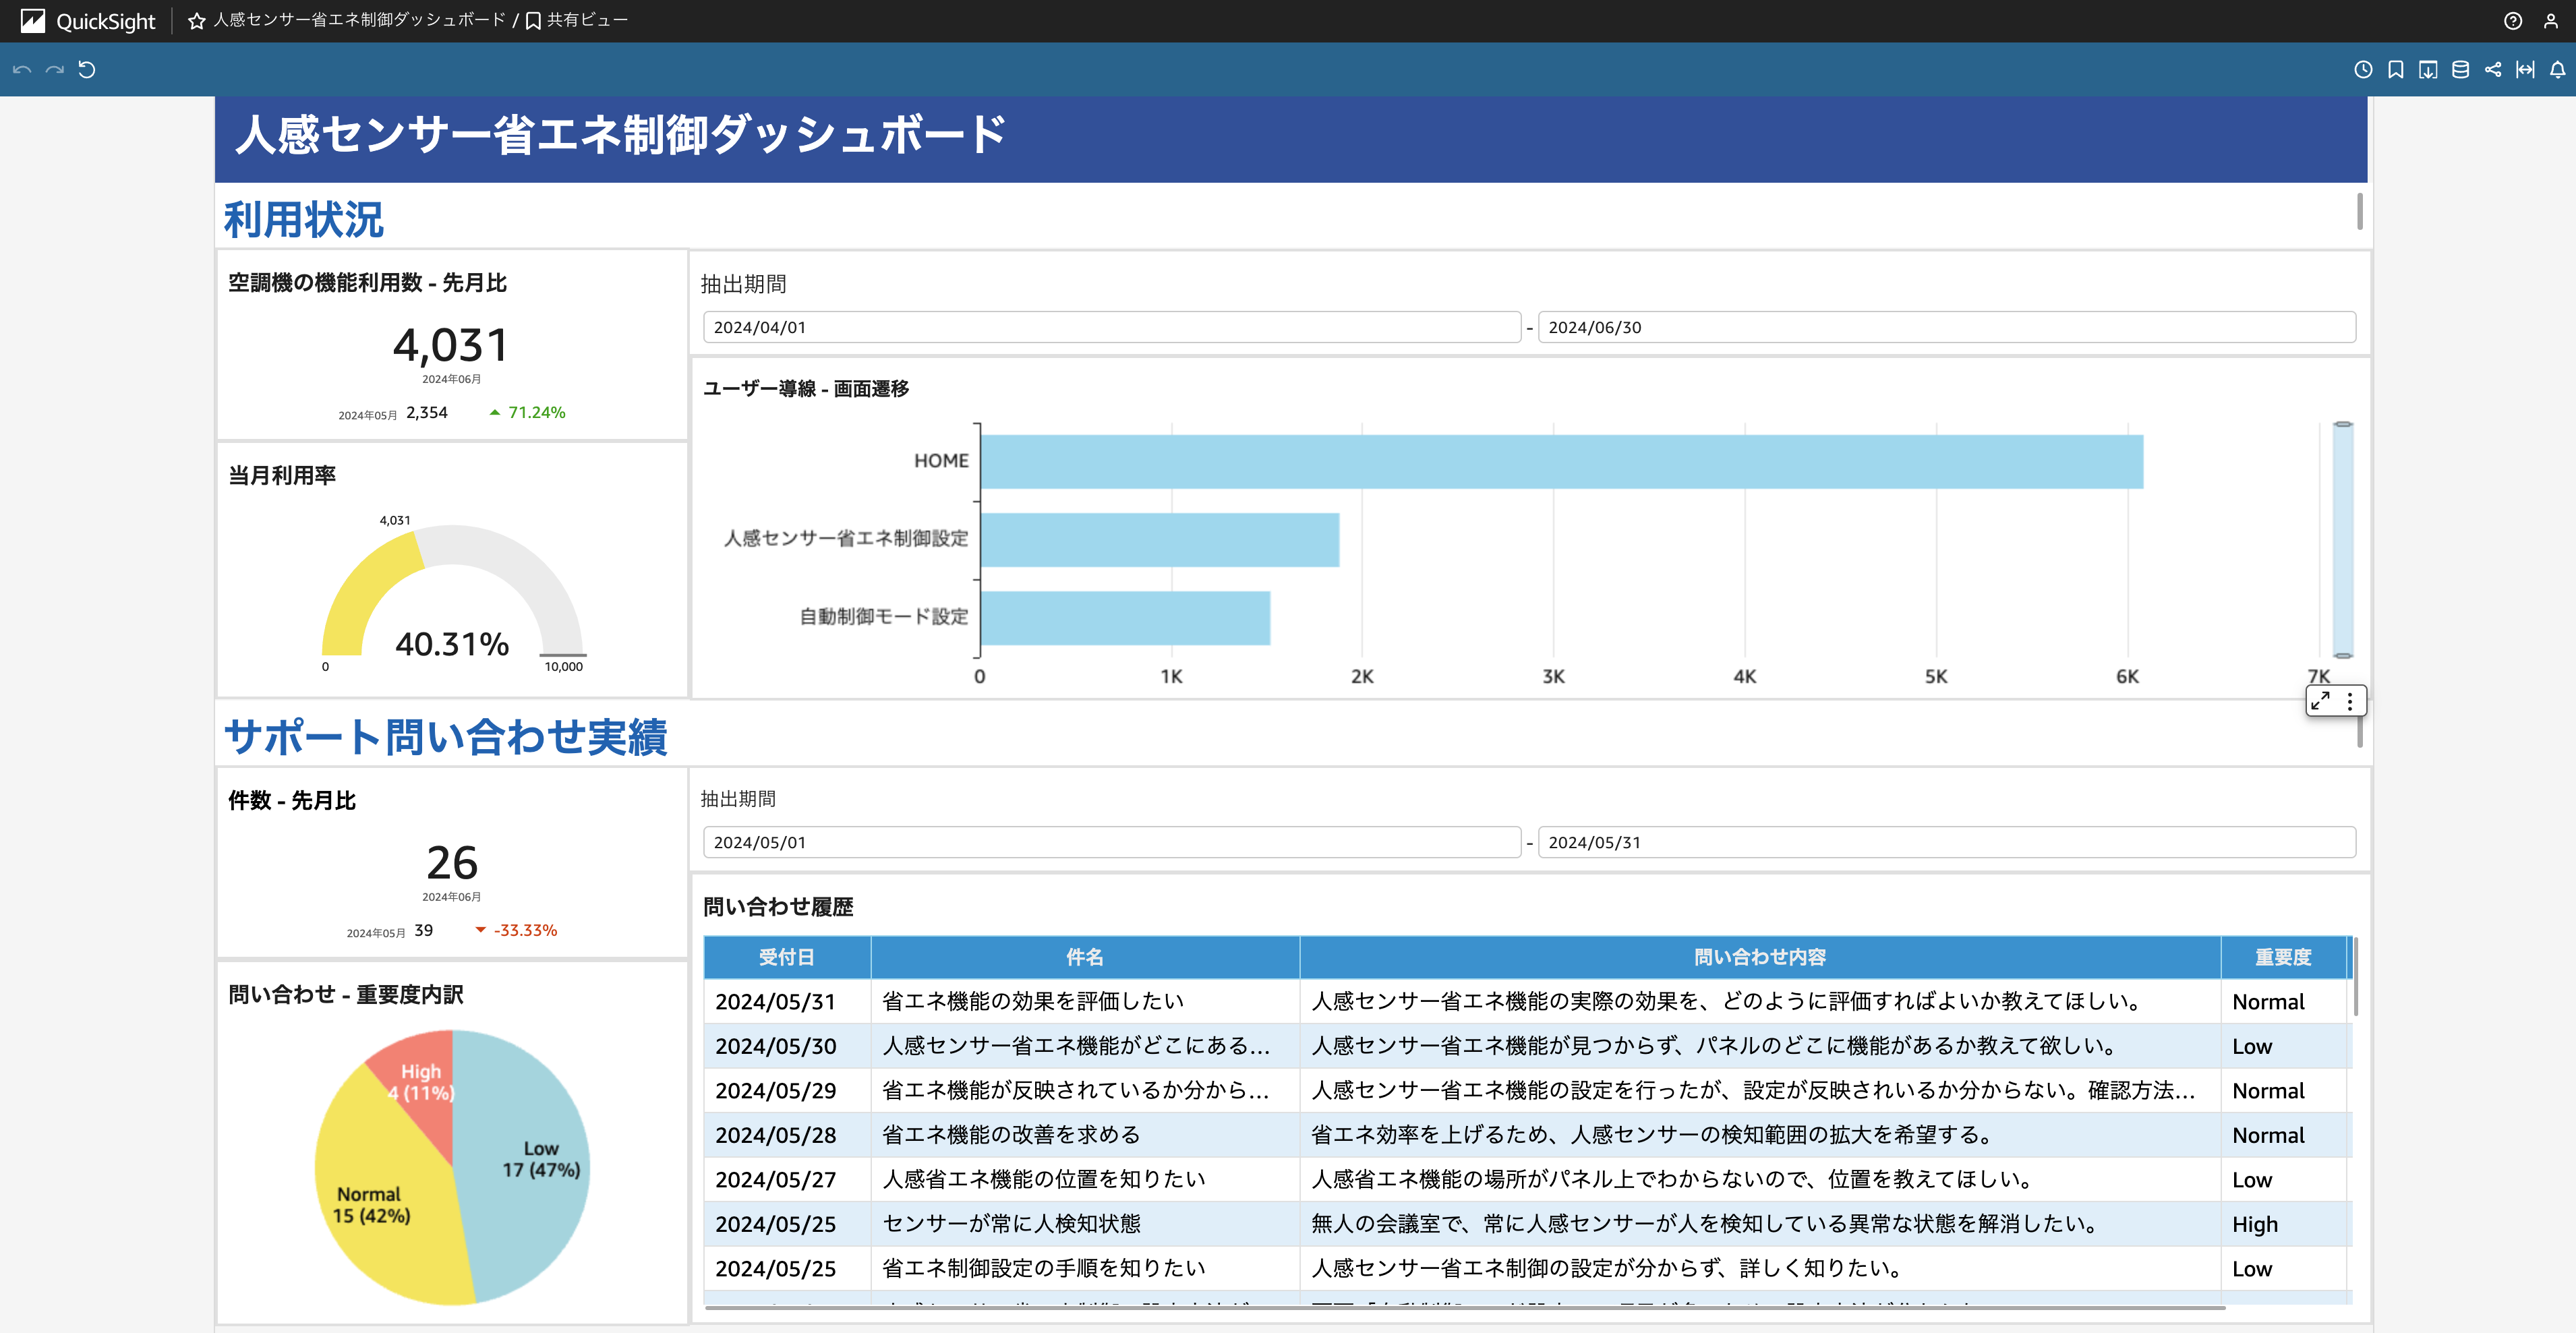Open the schedules clock icon

point(2363,69)
